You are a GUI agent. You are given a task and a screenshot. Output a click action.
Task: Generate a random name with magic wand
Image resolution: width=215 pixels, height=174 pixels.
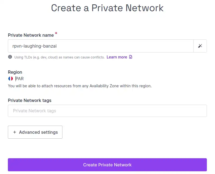tap(200, 46)
